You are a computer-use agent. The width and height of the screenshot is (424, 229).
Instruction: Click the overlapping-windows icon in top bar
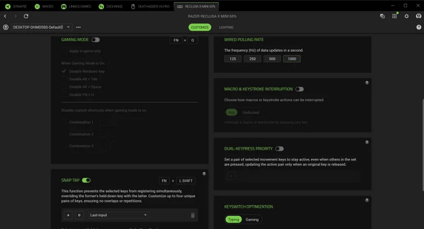pos(382,16)
